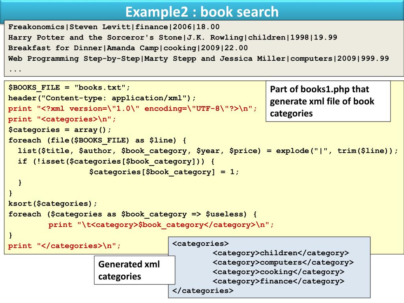The image size is (404, 303).
Task: Click the cooking category output line
Action: (279, 272)
